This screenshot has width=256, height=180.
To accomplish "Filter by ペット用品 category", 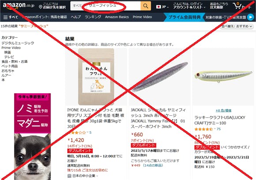I will [10, 66].
